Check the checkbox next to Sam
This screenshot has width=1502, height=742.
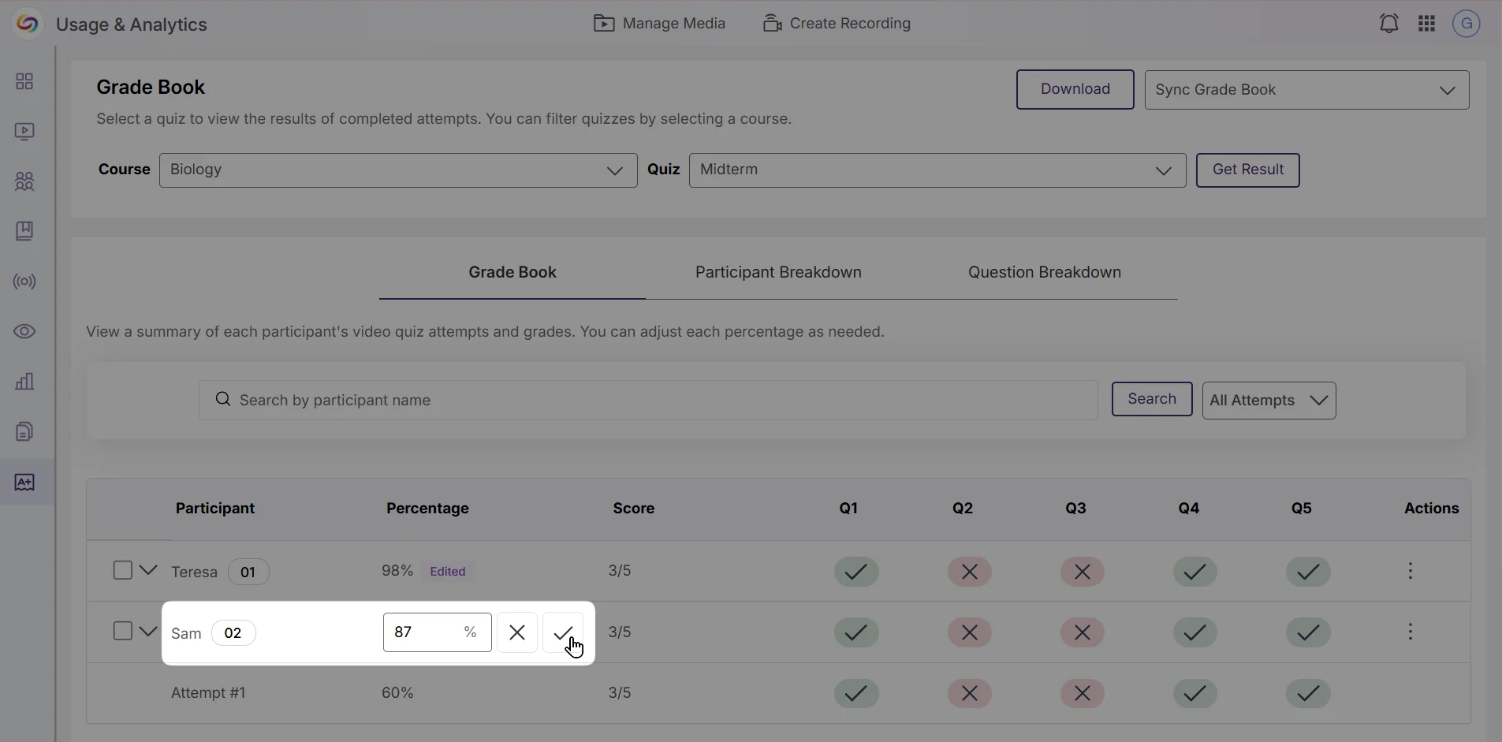pyautogui.click(x=122, y=631)
